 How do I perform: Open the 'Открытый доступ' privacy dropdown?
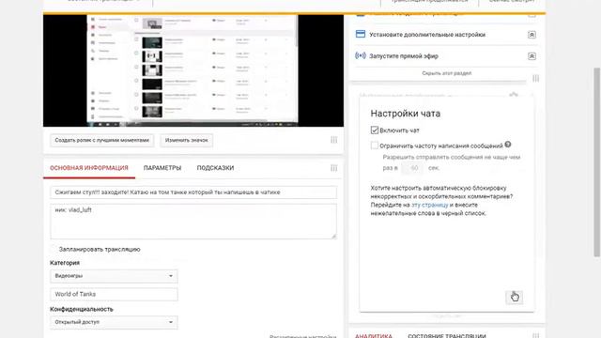coord(114,322)
